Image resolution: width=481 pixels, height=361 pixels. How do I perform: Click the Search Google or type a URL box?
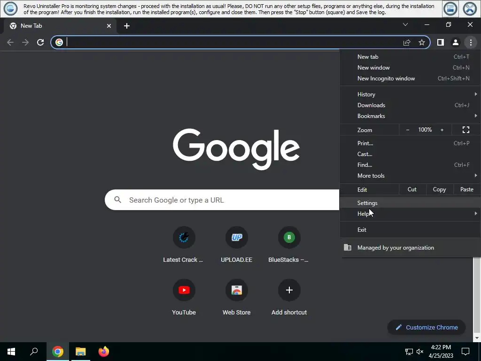222,200
